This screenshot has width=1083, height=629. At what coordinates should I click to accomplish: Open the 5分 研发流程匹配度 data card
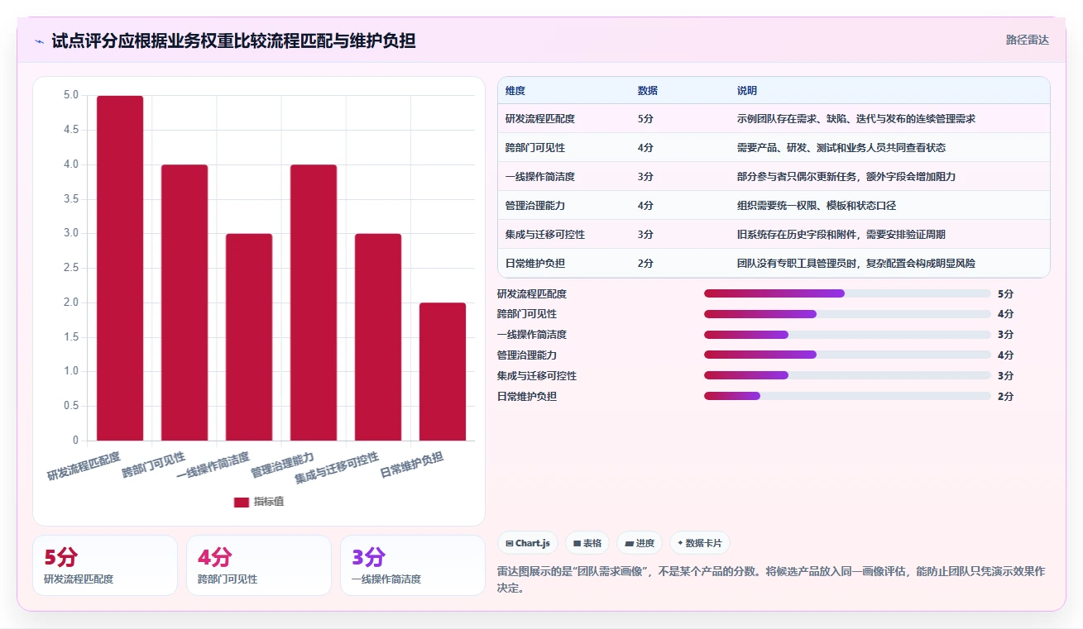click(105, 565)
